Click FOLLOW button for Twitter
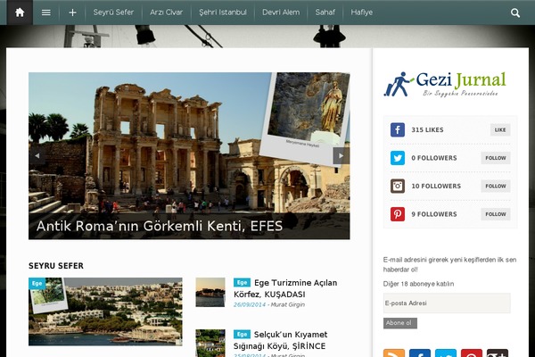Screen dimensions: 535x357 click(496, 158)
